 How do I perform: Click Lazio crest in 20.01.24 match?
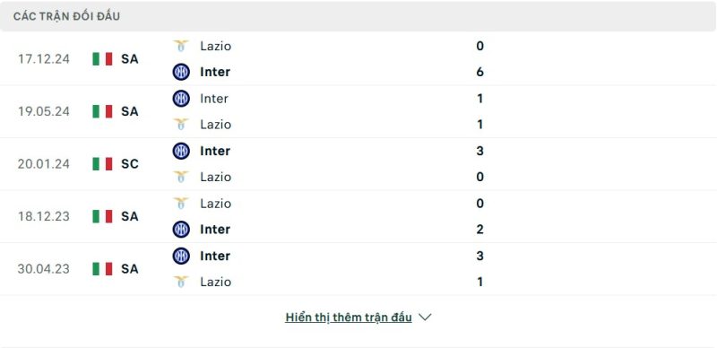coord(181,177)
